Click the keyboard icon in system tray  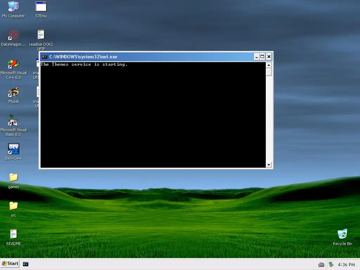click(x=321, y=265)
